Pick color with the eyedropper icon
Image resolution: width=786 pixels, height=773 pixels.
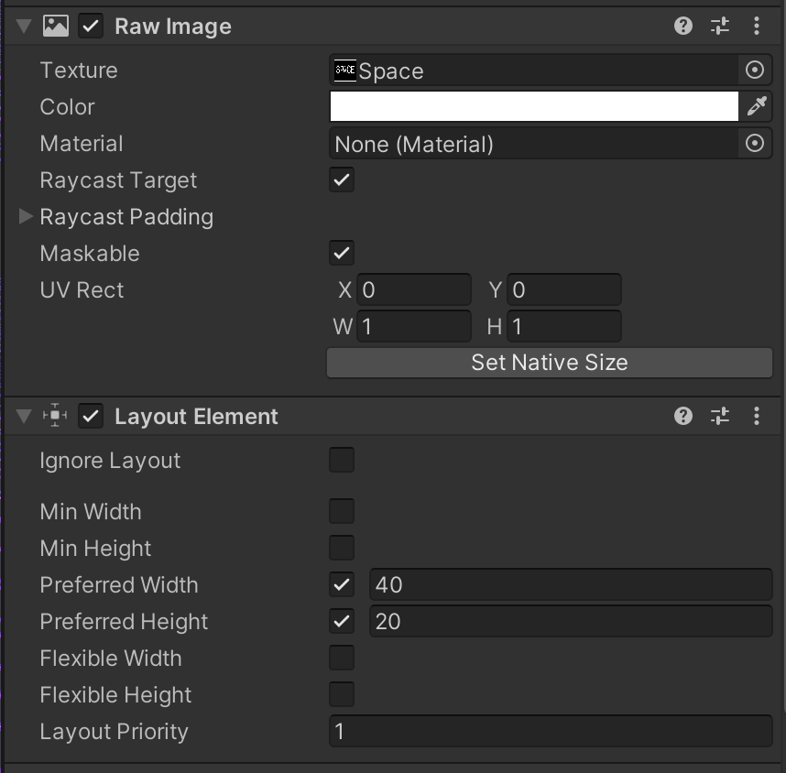pyautogui.click(x=757, y=106)
